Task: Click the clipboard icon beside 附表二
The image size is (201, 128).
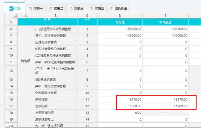Action: pyautogui.click(x=51, y=9)
